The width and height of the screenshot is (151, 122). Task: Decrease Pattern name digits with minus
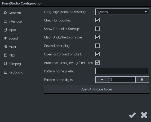point(102,80)
